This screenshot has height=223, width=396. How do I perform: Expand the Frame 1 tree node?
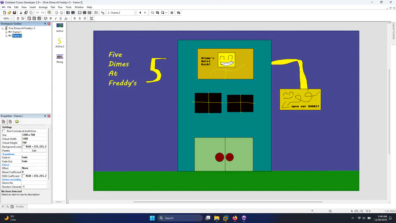pos(6,32)
